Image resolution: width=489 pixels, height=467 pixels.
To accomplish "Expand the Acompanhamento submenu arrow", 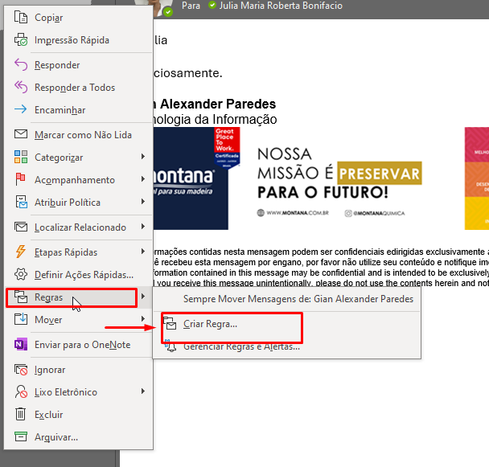I will 143,180.
